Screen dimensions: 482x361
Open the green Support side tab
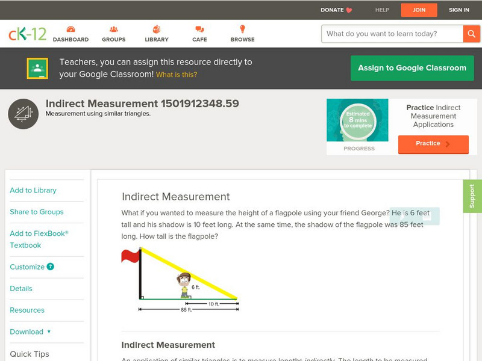coord(472,196)
